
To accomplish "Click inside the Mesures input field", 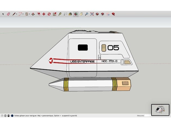I will (148, 116).
